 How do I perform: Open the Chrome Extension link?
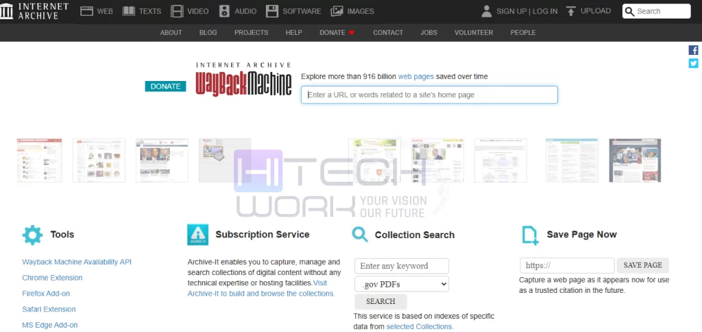(52, 278)
